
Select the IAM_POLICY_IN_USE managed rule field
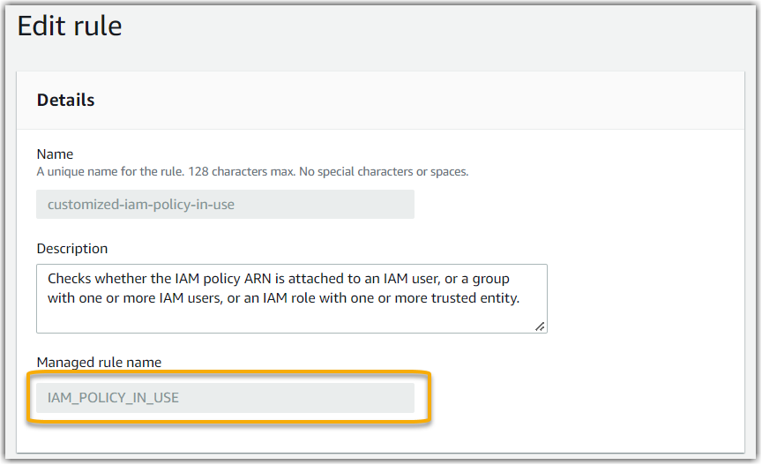pos(225,398)
